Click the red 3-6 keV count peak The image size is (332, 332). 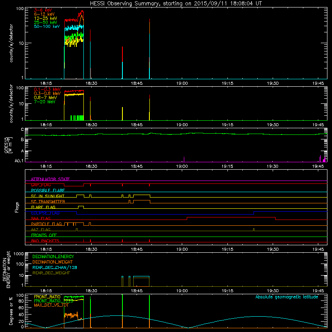82,12
